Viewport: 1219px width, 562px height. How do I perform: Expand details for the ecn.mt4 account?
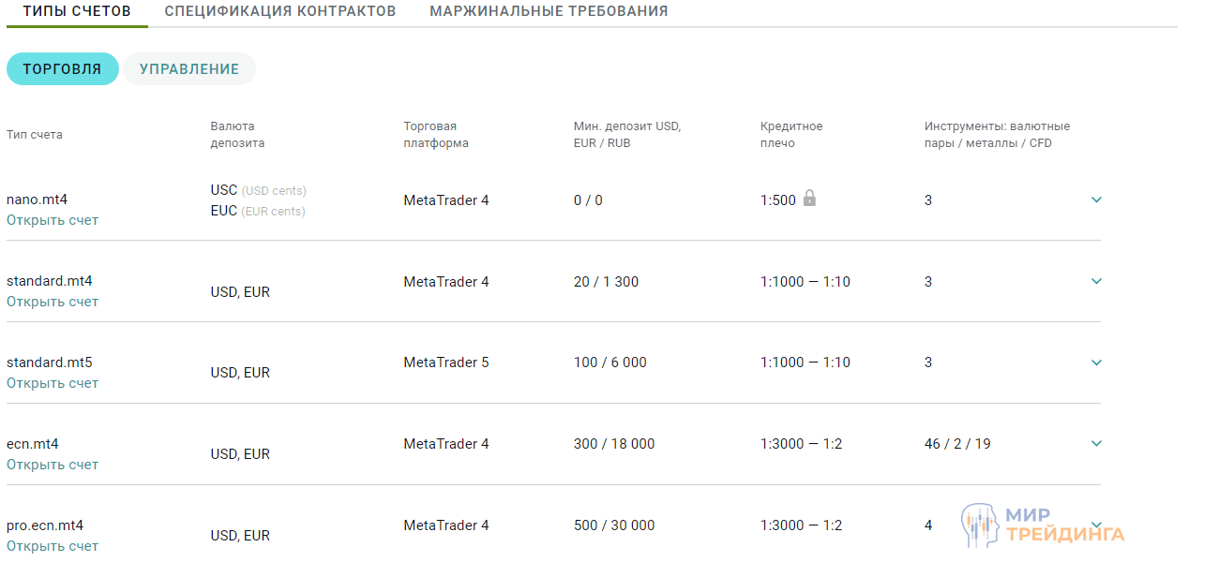[x=1095, y=443]
